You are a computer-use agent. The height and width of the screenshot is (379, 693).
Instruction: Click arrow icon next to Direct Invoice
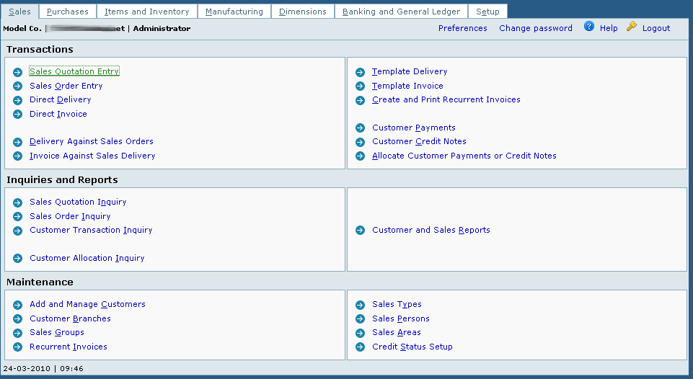point(18,115)
